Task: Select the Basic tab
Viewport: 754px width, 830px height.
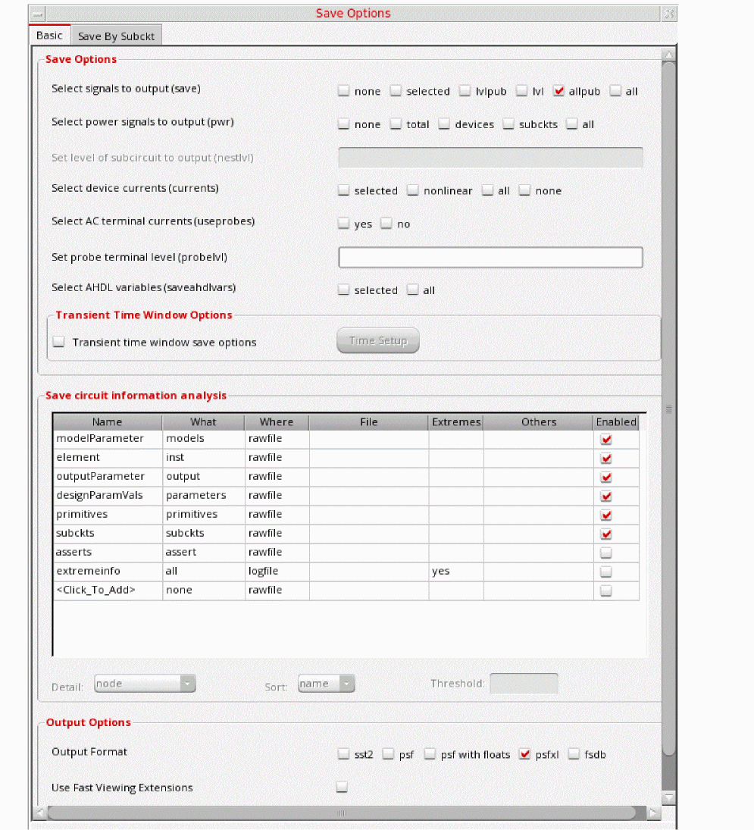Action: coord(50,36)
